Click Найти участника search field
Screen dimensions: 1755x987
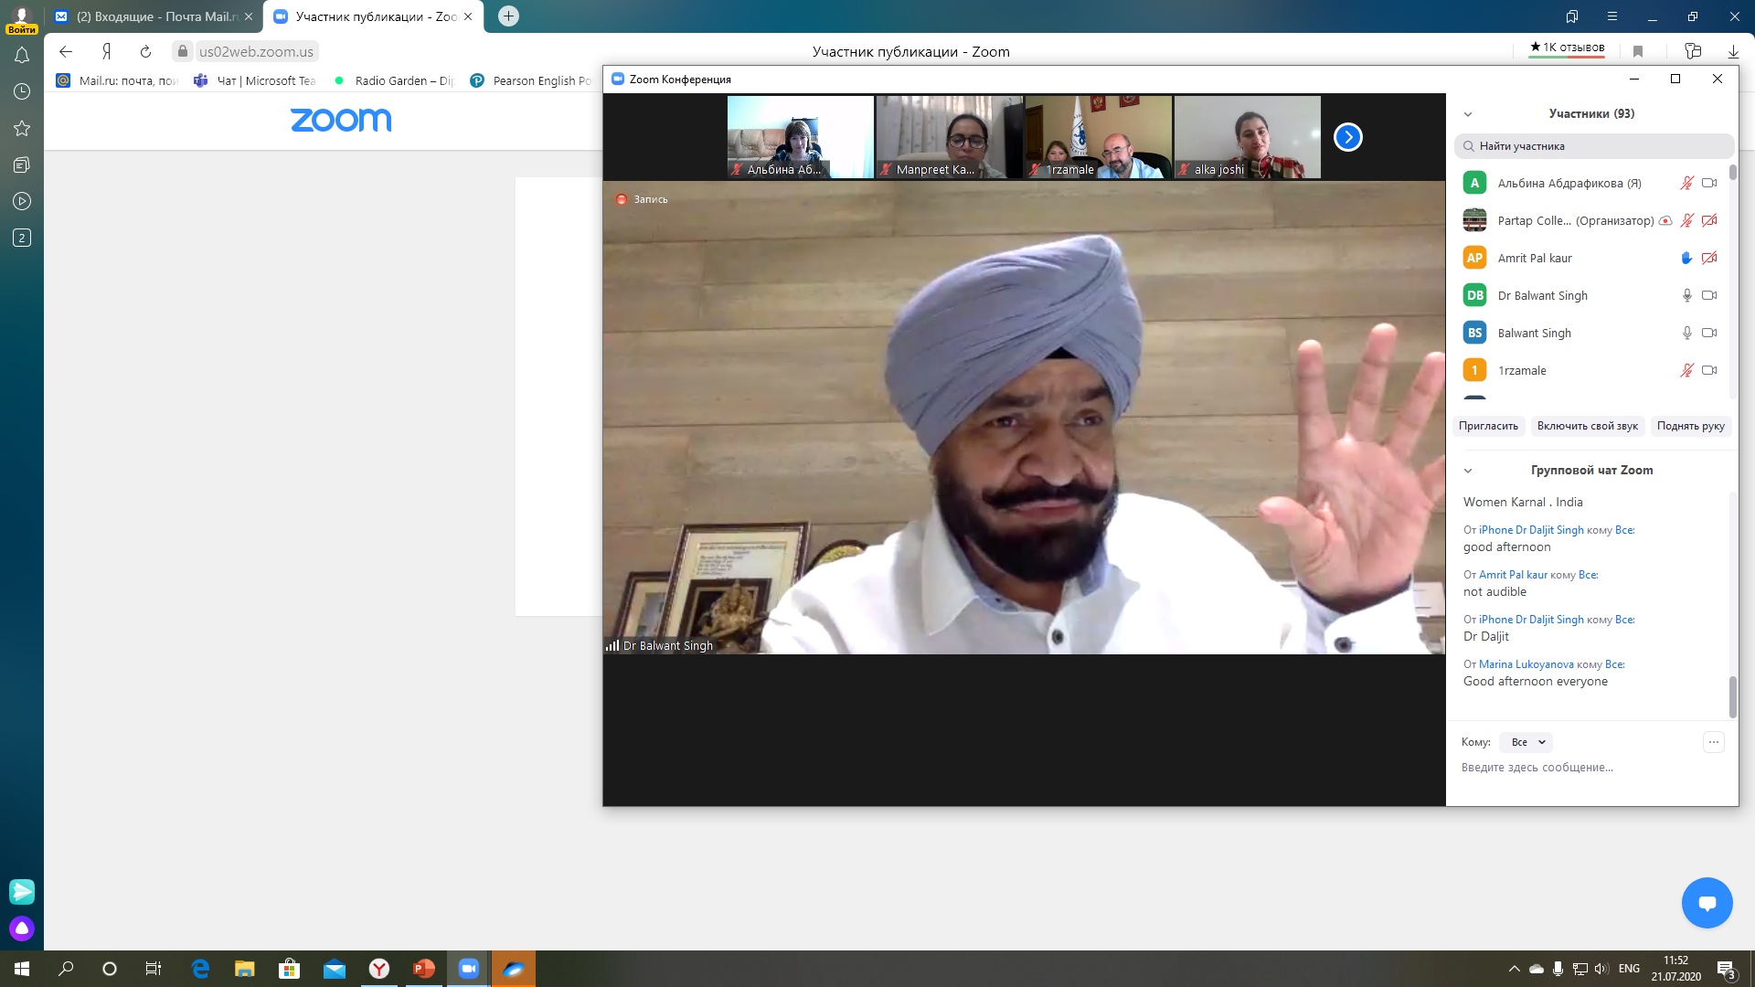click(x=1593, y=146)
